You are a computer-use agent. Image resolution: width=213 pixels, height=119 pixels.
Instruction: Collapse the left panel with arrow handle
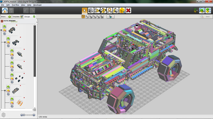pos(37,22)
